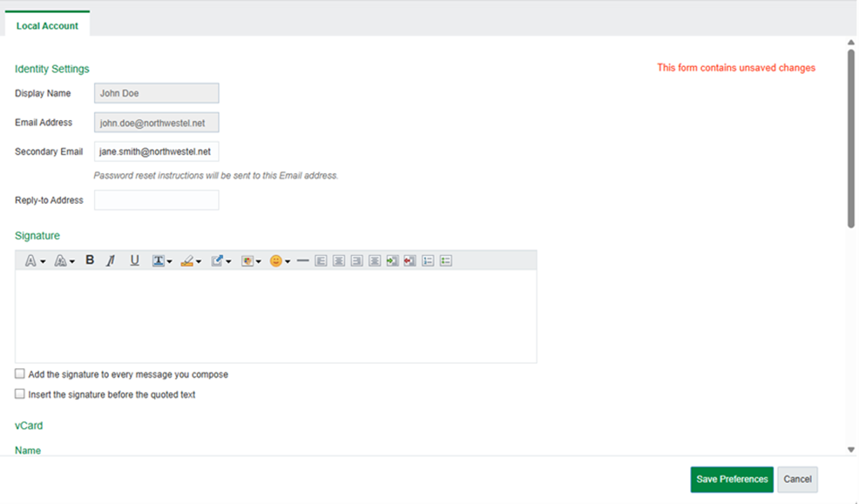Click the underline formatting icon
The height and width of the screenshot is (504, 859).
[134, 260]
